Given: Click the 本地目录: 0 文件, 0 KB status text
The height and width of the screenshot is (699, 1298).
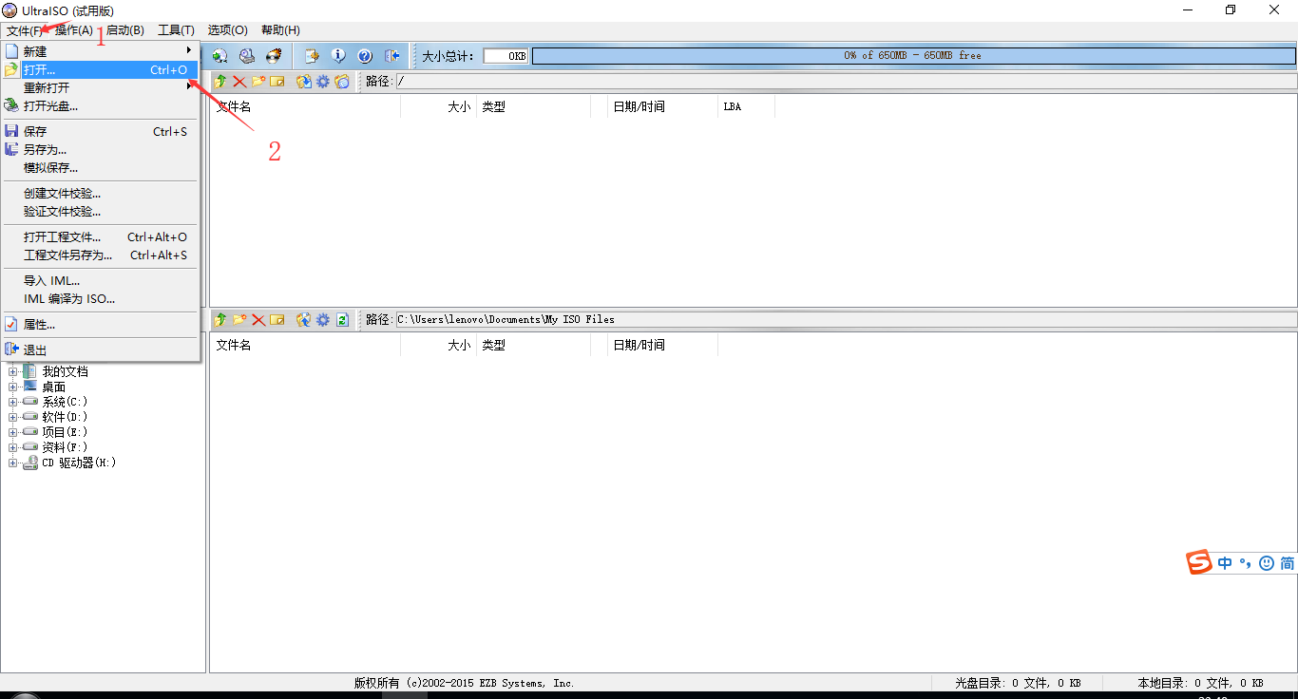Looking at the screenshot, I should point(1200,683).
